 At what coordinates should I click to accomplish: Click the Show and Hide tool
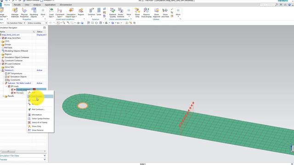(165, 13)
